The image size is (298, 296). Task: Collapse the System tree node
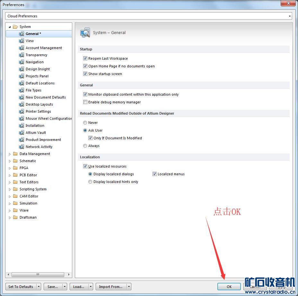click(10, 27)
